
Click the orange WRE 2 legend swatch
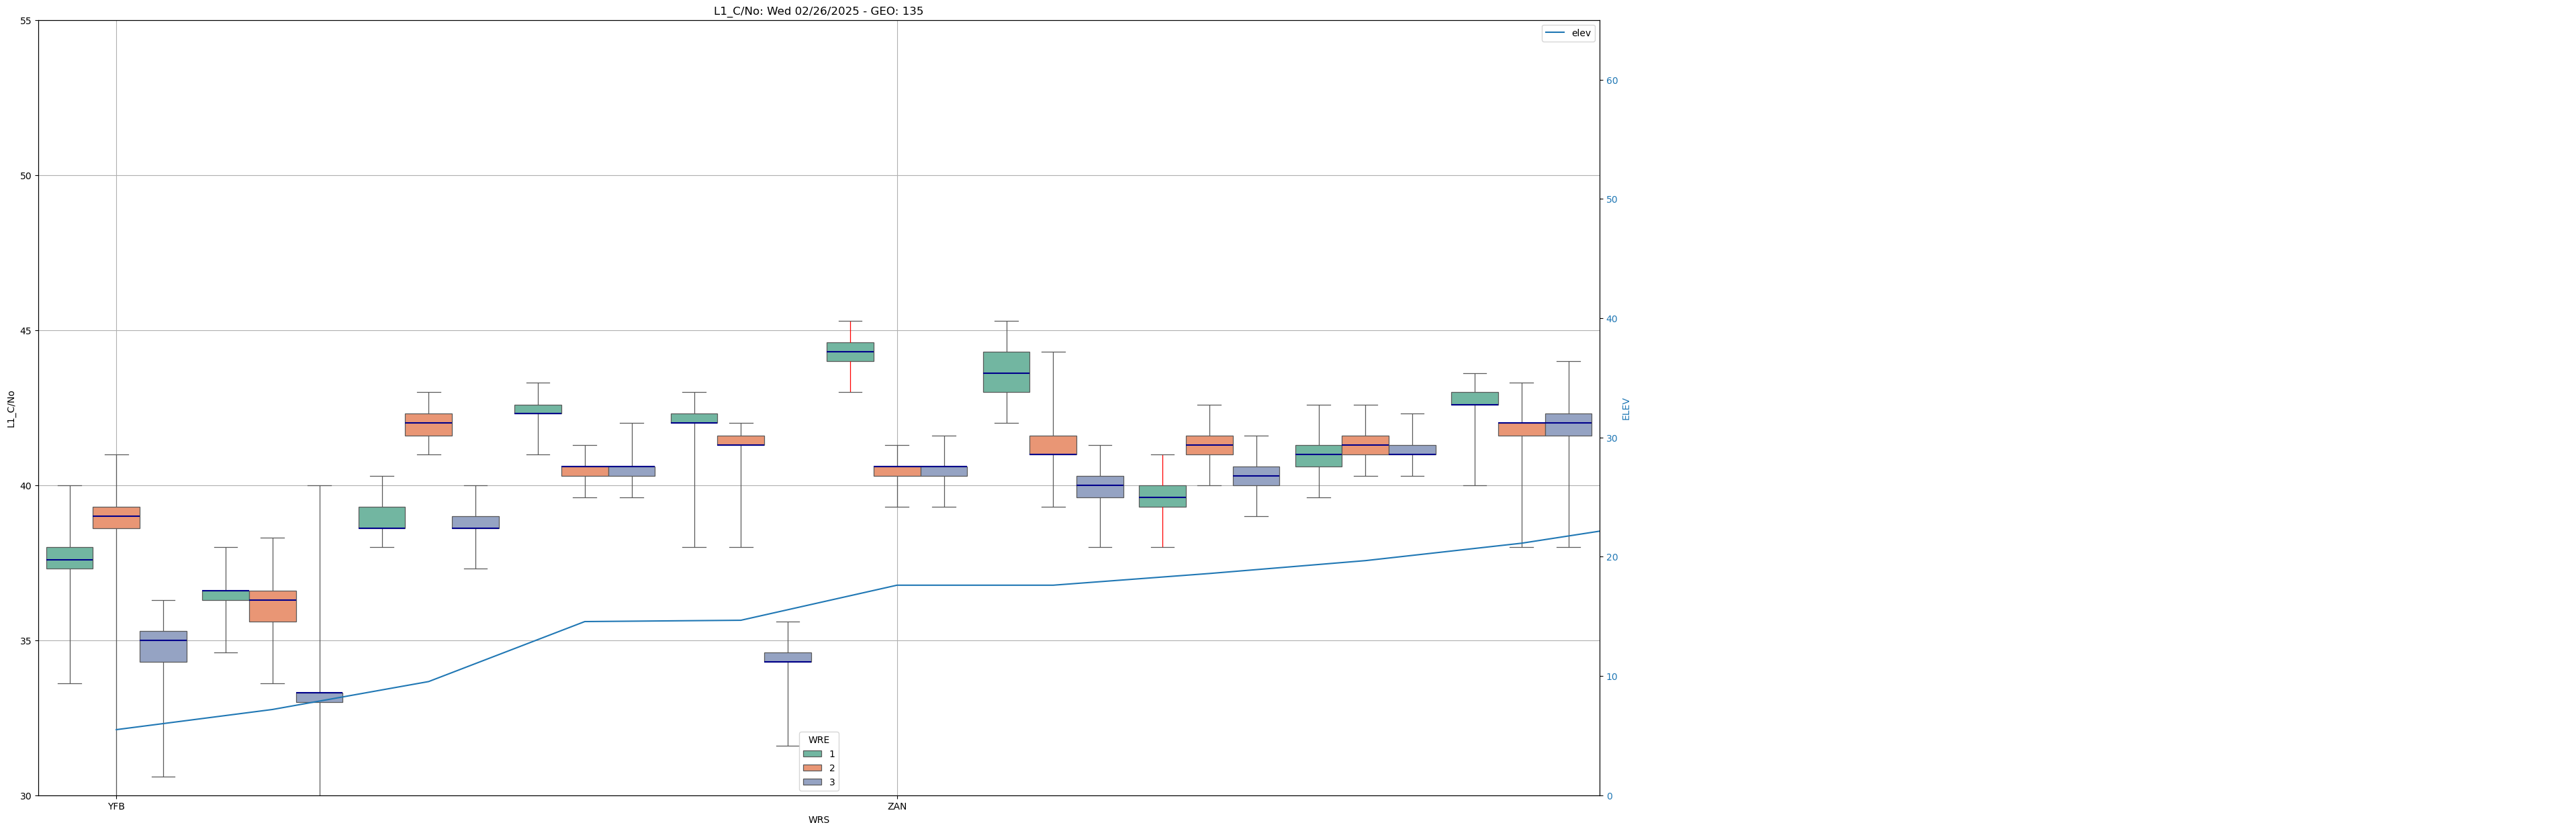click(x=812, y=768)
